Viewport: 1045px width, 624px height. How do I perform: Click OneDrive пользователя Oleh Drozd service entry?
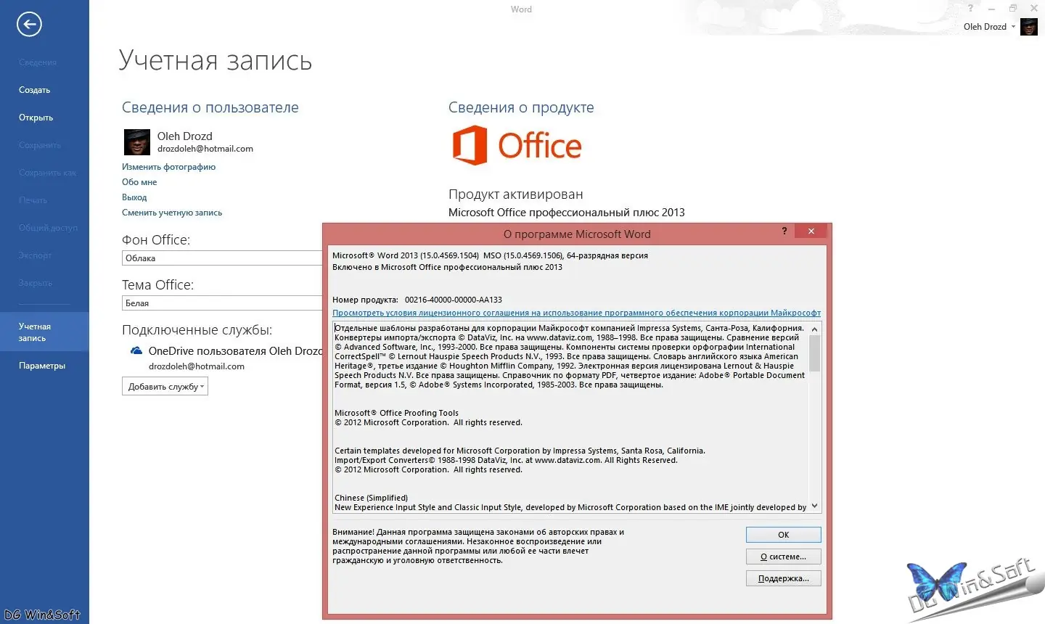[x=236, y=351]
